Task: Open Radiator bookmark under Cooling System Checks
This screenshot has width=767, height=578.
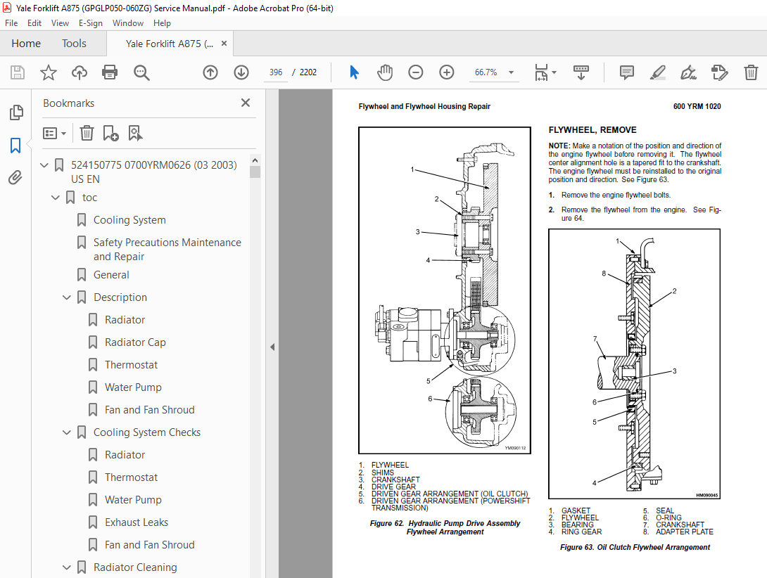Action: pos(125,455)
